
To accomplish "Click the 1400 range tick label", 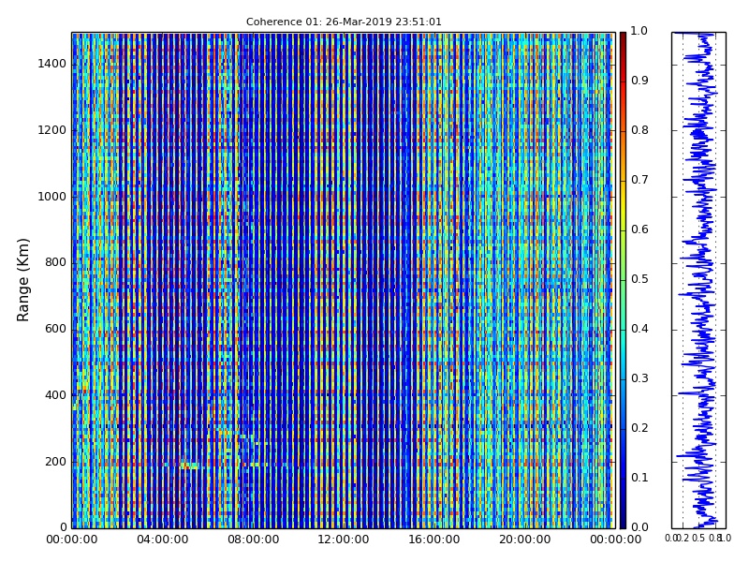I will tap(51, 64).
